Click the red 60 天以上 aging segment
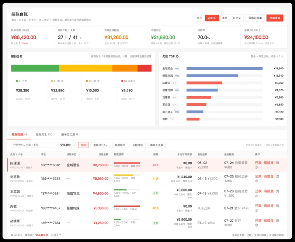This screenshot has width=295, height=242. pos(145,68)
